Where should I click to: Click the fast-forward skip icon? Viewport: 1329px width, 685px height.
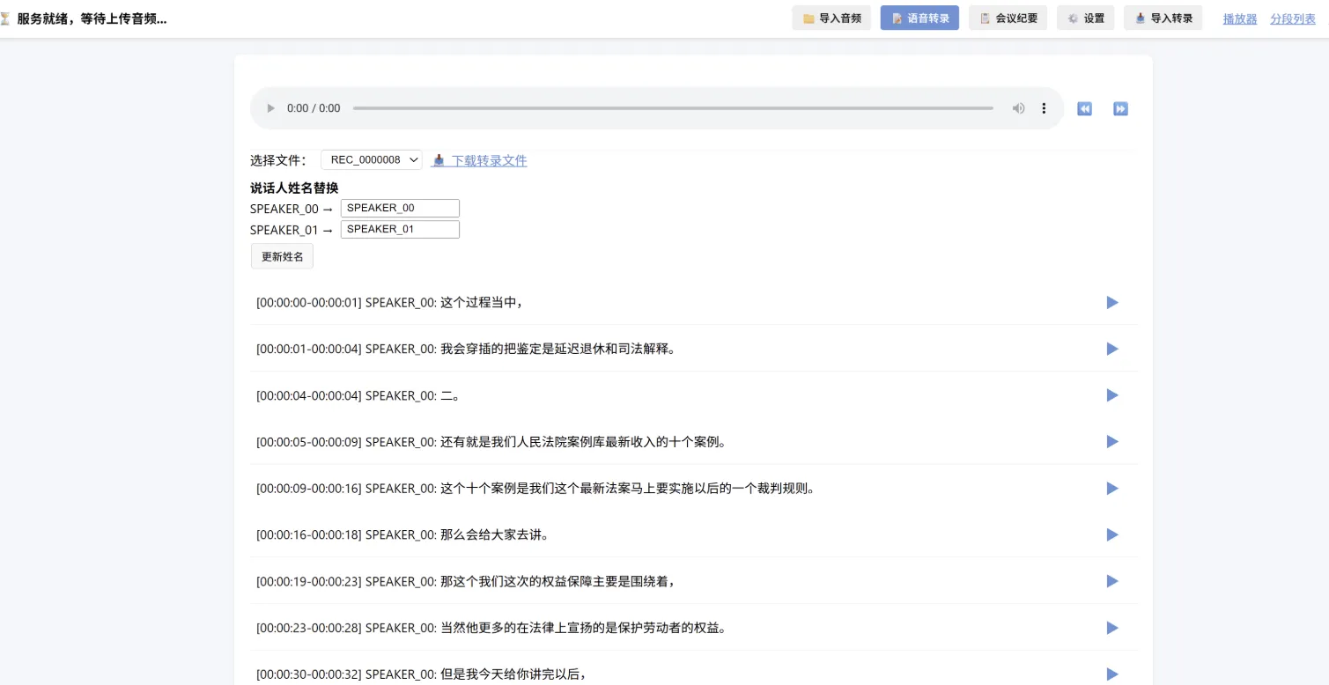[x=1120, y=108]
